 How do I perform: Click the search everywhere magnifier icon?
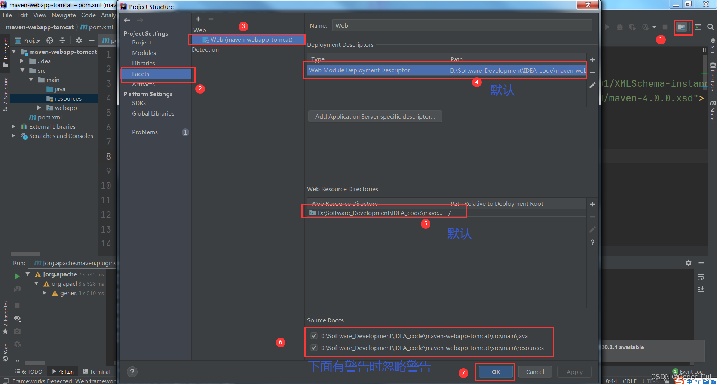point(710,27)
